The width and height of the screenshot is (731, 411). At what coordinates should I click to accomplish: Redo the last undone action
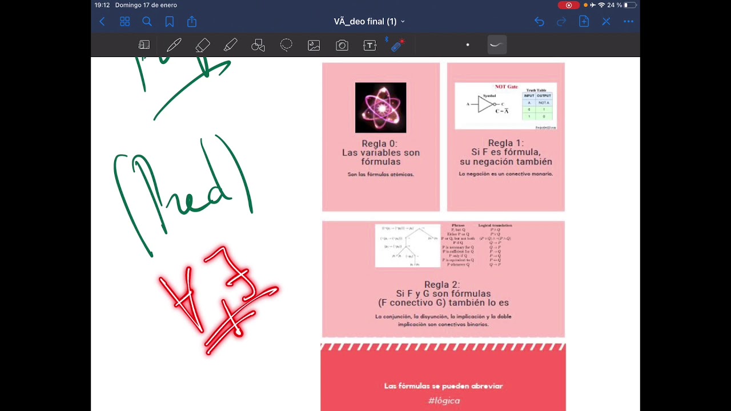coord(561,22)
